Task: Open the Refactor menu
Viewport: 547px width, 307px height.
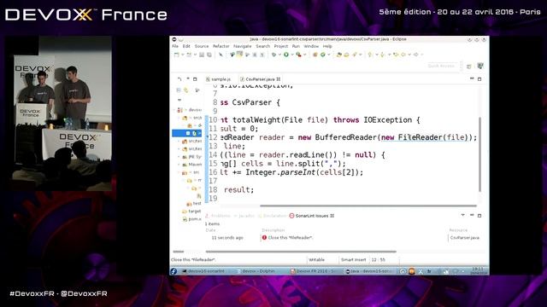Action: [221, 46]
